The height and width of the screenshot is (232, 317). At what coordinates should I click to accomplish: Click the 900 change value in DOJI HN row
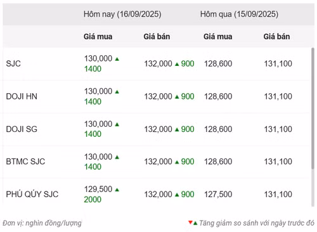pos(188,96)
